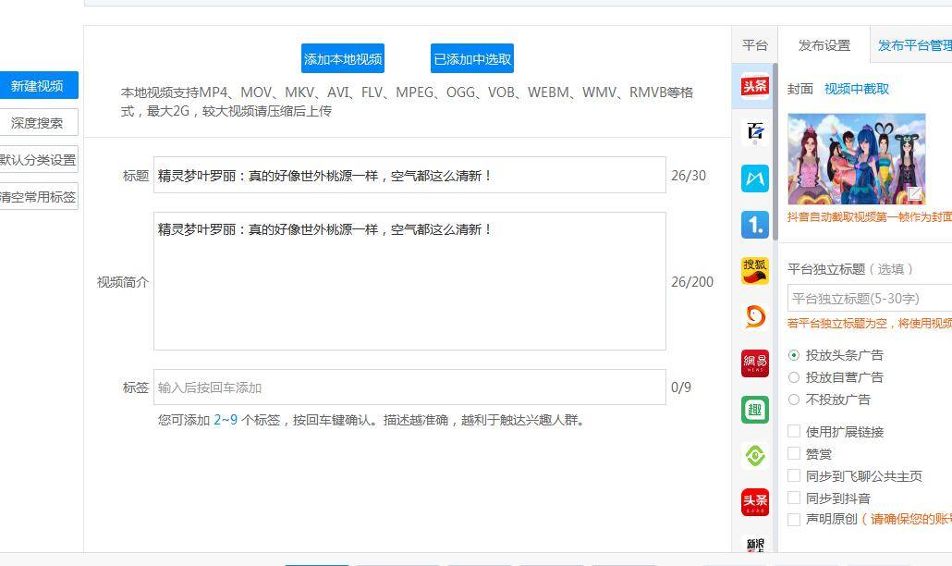Select the Baijiahao platform icon
The image size is (952, 566).
click(x=754, y=132)
